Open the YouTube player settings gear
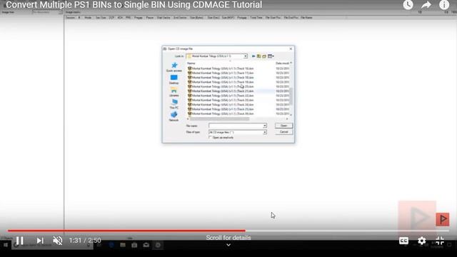457x257 pixels. click(422, 241)
